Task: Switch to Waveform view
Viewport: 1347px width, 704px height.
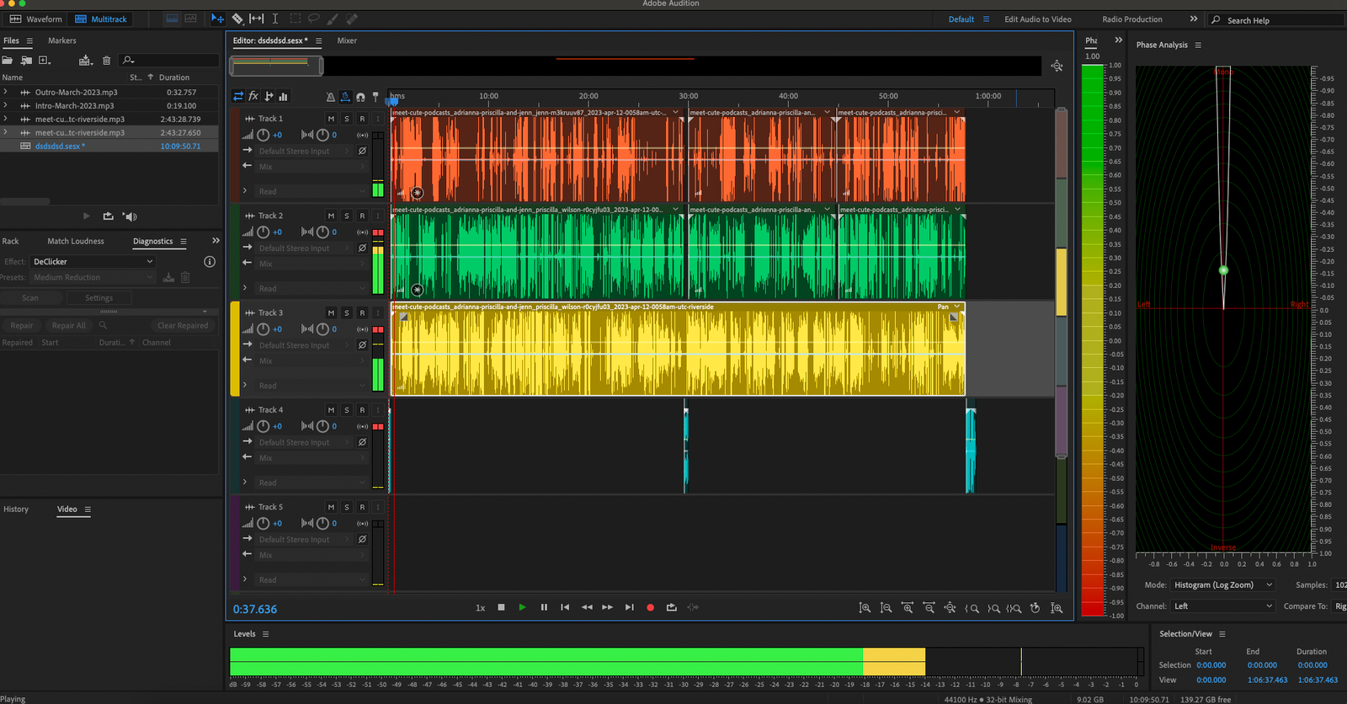Action: [x=35, y=19]
